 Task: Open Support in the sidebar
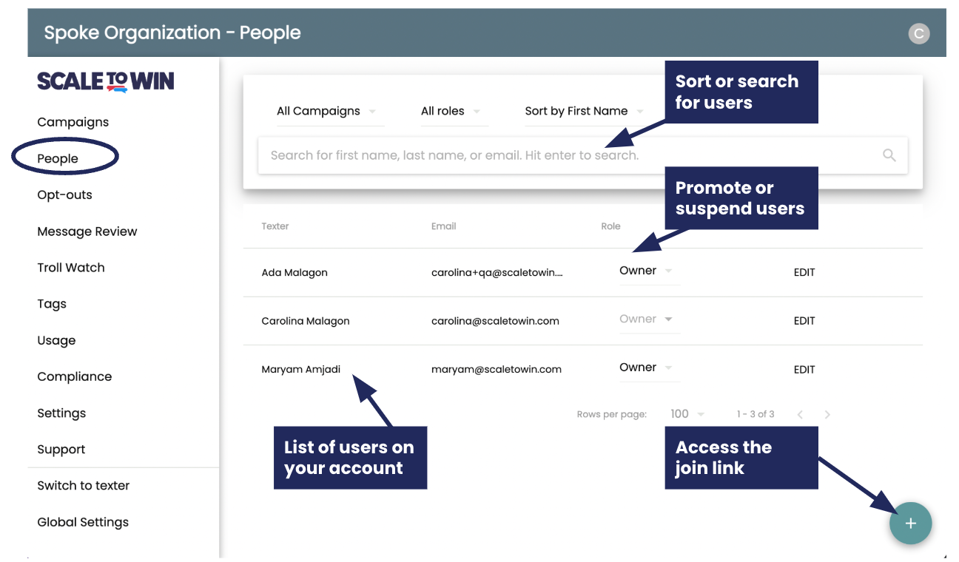tap(61, 450)
